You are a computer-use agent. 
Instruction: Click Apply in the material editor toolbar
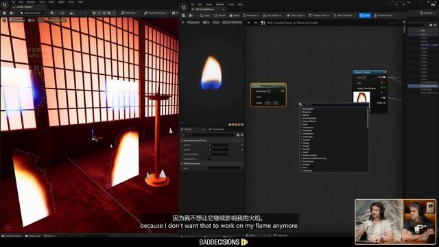tap(204, 15)
